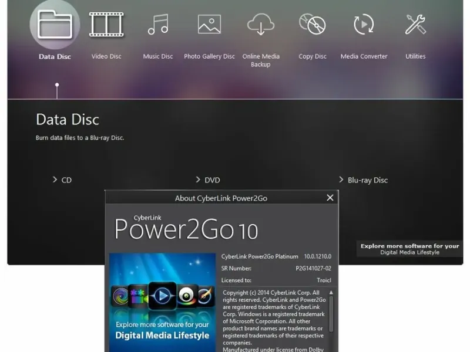Launch the Media Converter icon
Viewport: 470px width, 352px height.
(364, 24)
